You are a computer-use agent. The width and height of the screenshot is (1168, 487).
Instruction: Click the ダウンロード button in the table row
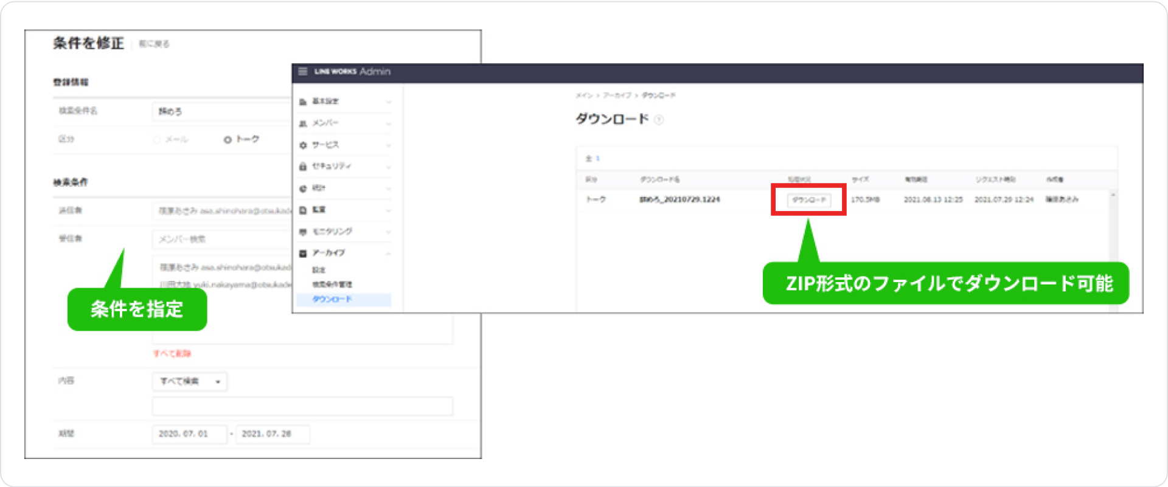(809, 200)
